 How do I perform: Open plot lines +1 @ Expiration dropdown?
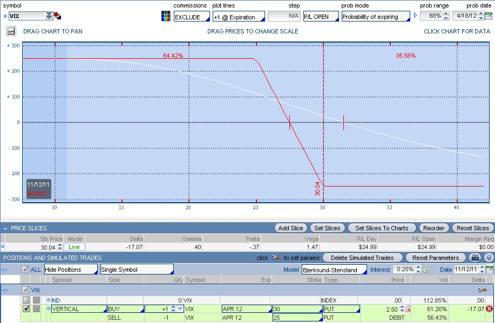tap(239, 16)
